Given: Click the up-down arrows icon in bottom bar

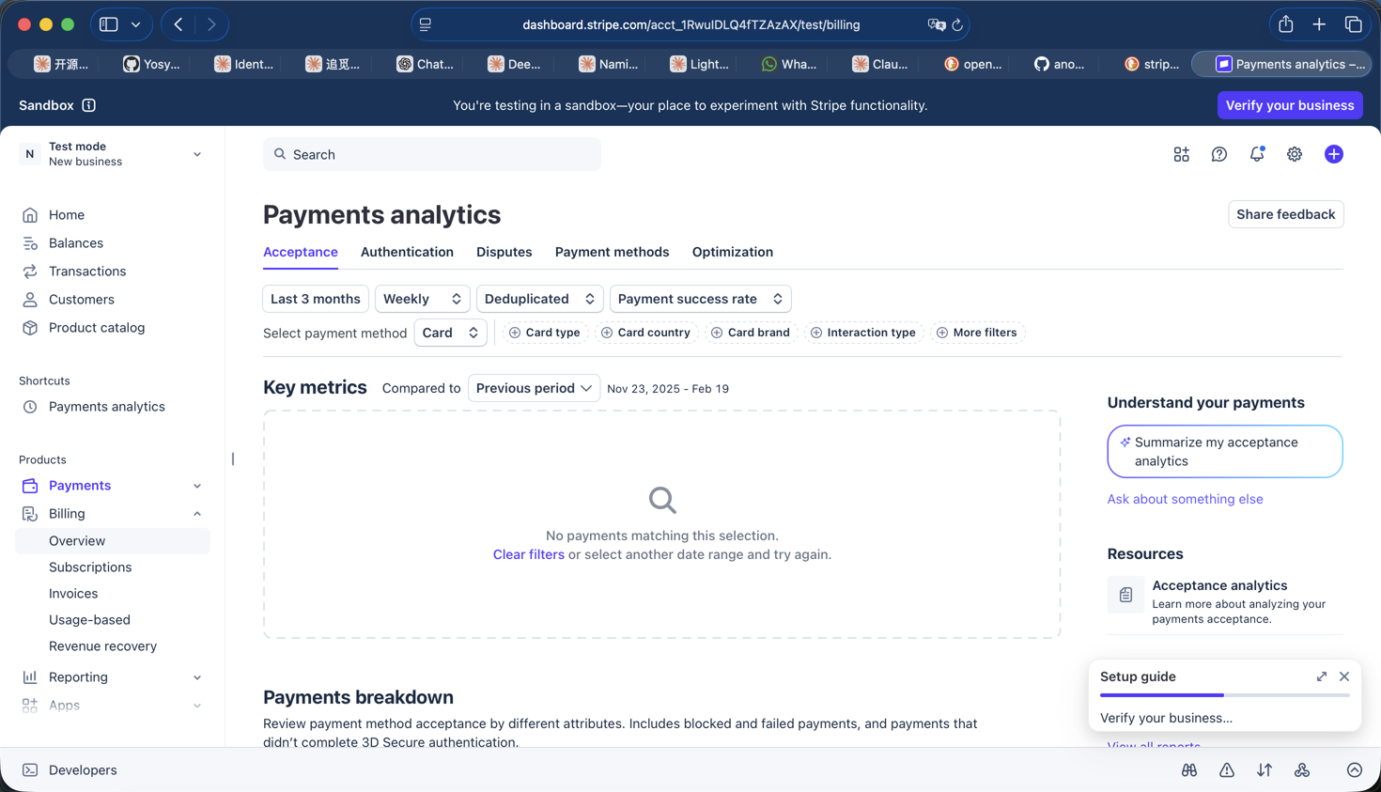Looking at the screenshot, I should 1265,770.
